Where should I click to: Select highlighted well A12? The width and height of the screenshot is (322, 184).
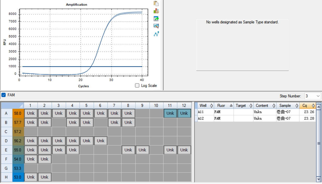184,113
